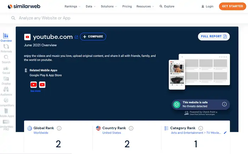Click the See more link
The image size is (248, 154).
[x=35, y=91]
